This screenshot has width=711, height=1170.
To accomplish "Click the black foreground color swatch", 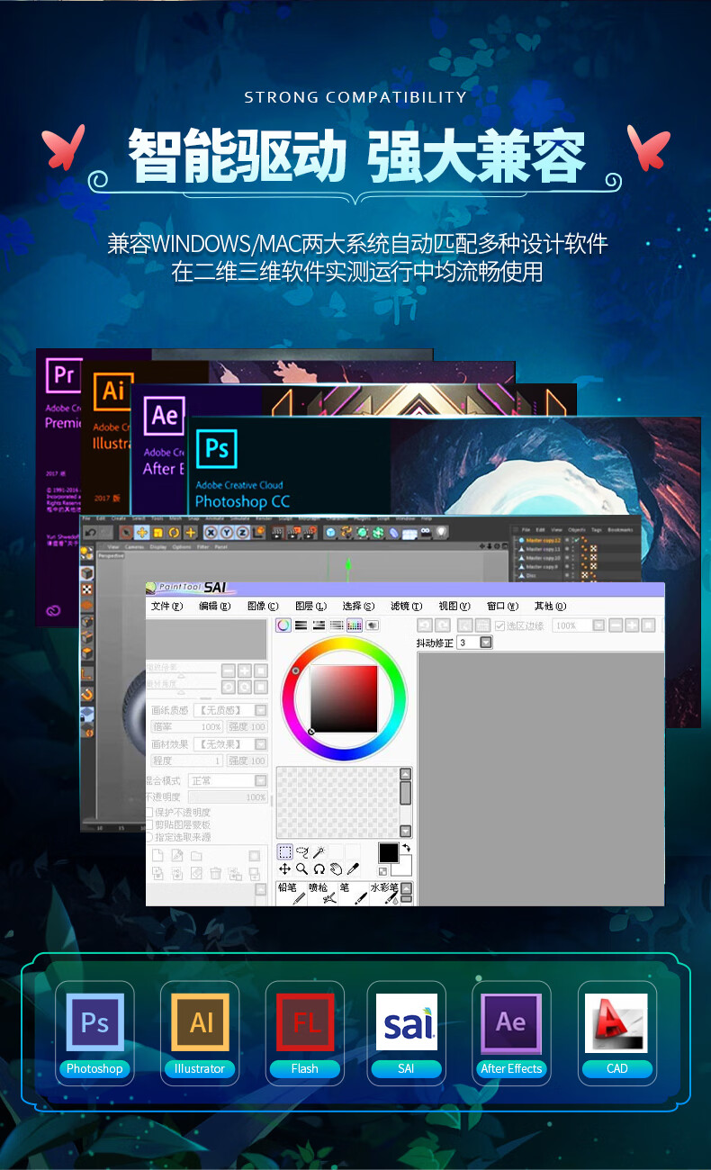I will (388, 853).
